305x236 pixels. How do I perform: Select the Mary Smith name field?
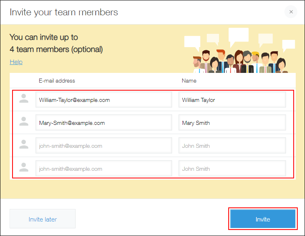(232, 123)
